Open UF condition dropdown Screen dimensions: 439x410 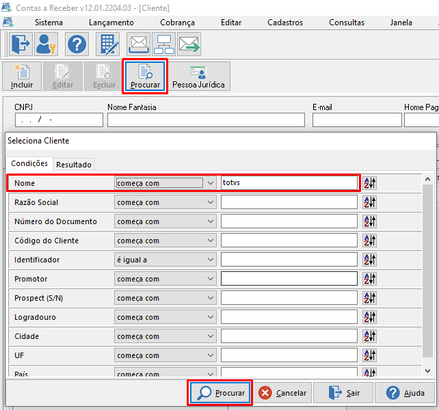pyautogui.click(x=165, y=355)
